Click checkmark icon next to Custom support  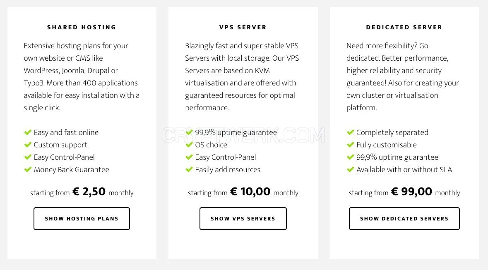[x=28, y=145]
